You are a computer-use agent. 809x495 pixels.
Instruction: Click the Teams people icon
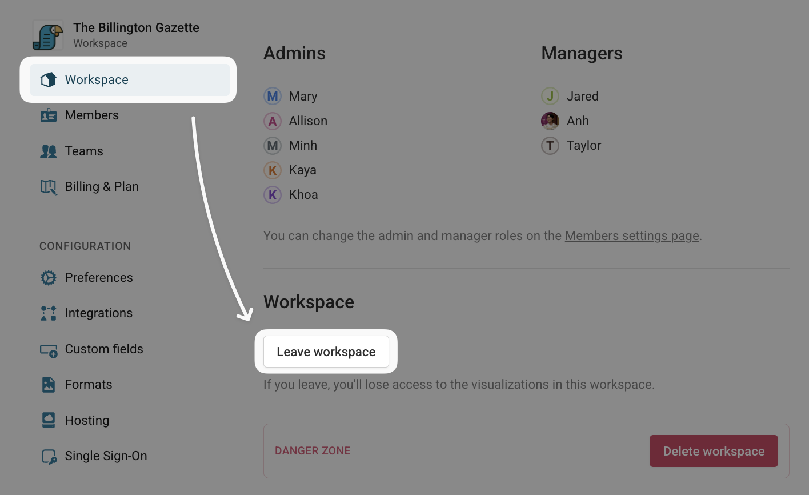pyautogui.click(x=49, y=151)
